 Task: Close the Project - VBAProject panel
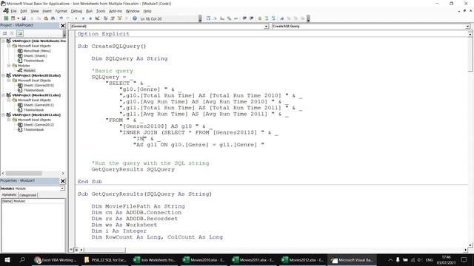(62, 26)
